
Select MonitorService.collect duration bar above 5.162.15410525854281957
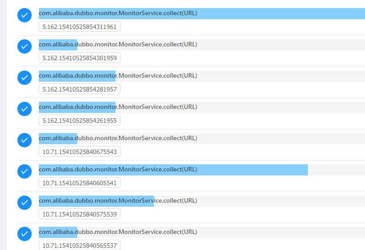coord(202,76)
